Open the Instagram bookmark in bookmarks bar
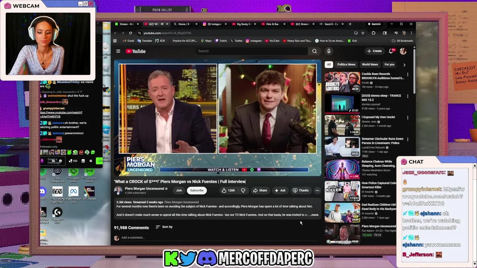477x268 pixels. [x=254, y=41]
